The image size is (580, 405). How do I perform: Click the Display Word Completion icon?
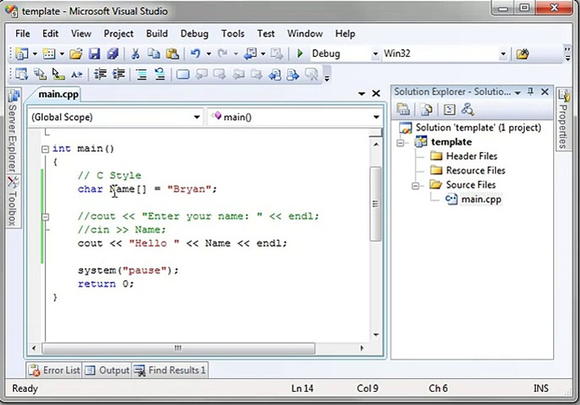(76, 74)
